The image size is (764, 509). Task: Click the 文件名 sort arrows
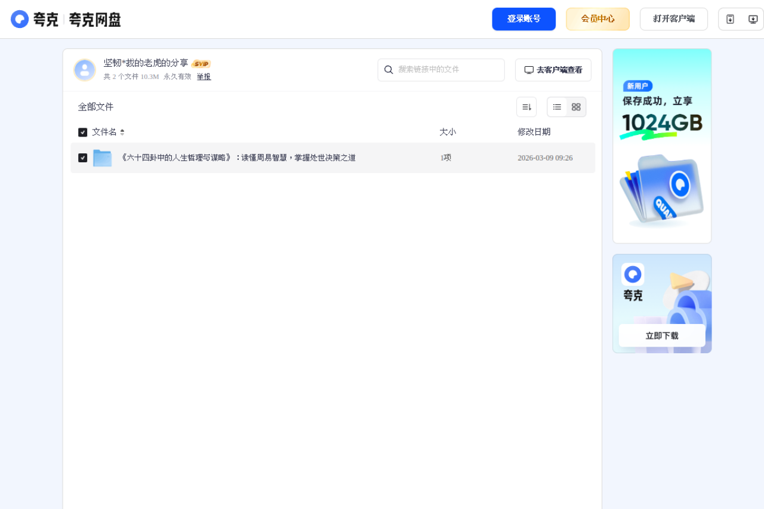[122, 132]
